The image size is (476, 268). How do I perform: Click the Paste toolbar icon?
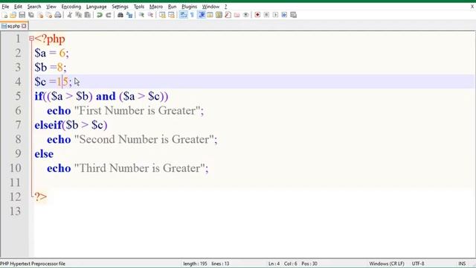(88, 15)
